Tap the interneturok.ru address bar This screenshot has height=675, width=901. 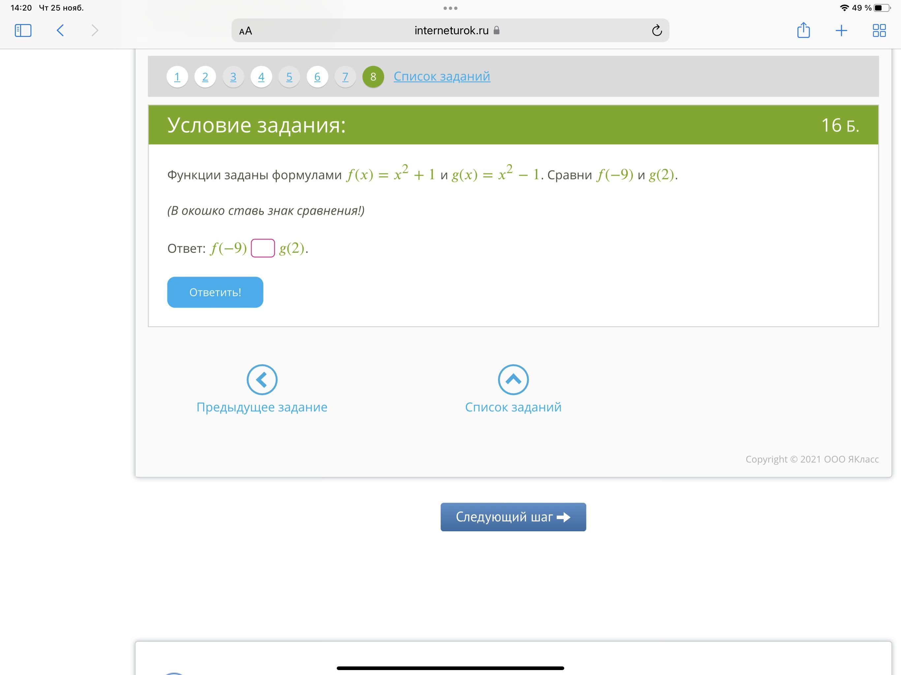coord(451,31)
